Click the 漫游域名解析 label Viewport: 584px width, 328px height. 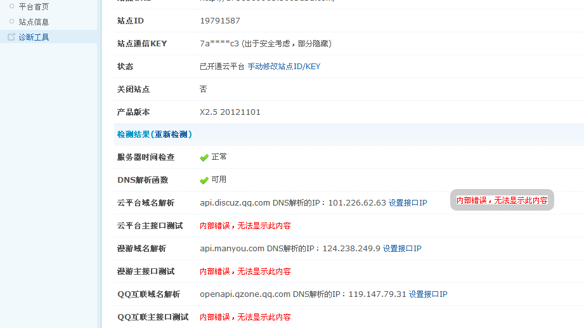141,249
